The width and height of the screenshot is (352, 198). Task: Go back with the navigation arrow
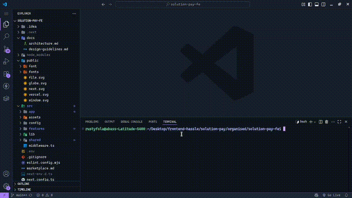point(103,4)
